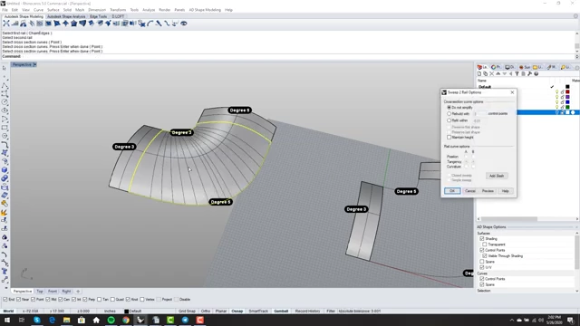Image resolution: width=580 pixels, height=326 pixels.
Task: Select the polyline tool in left sidebar
Action: (x=5, y=85)
